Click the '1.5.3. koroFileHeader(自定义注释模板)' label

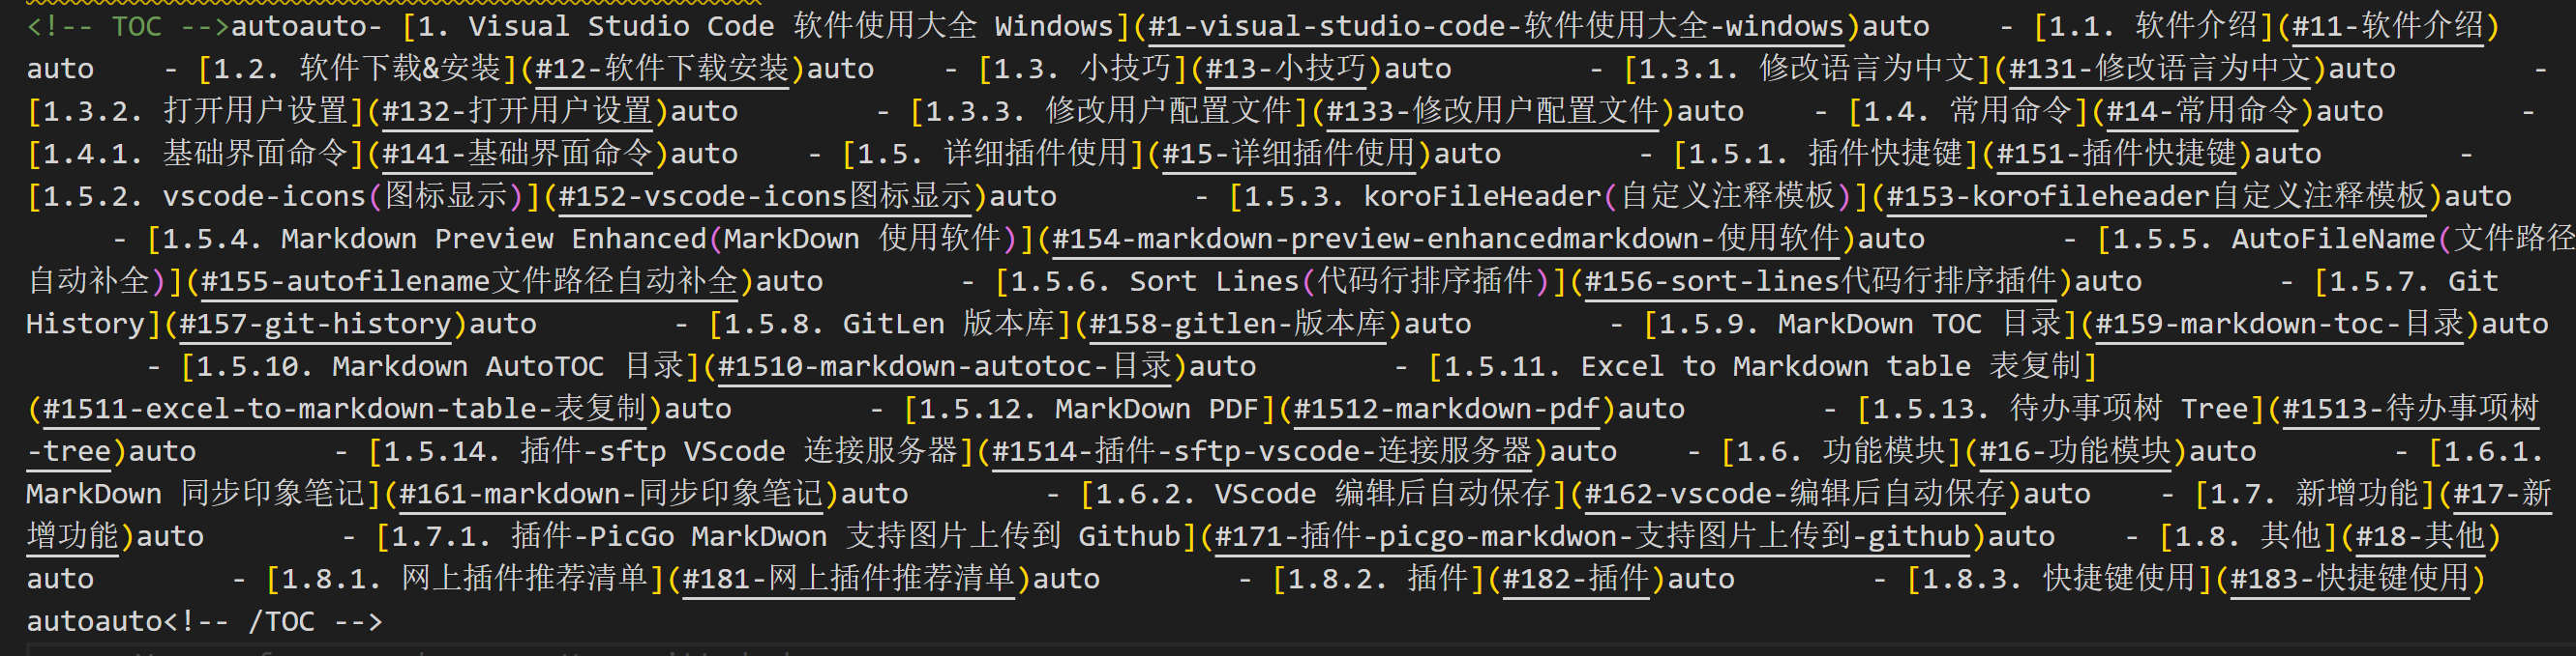[x=1549, y=196]
